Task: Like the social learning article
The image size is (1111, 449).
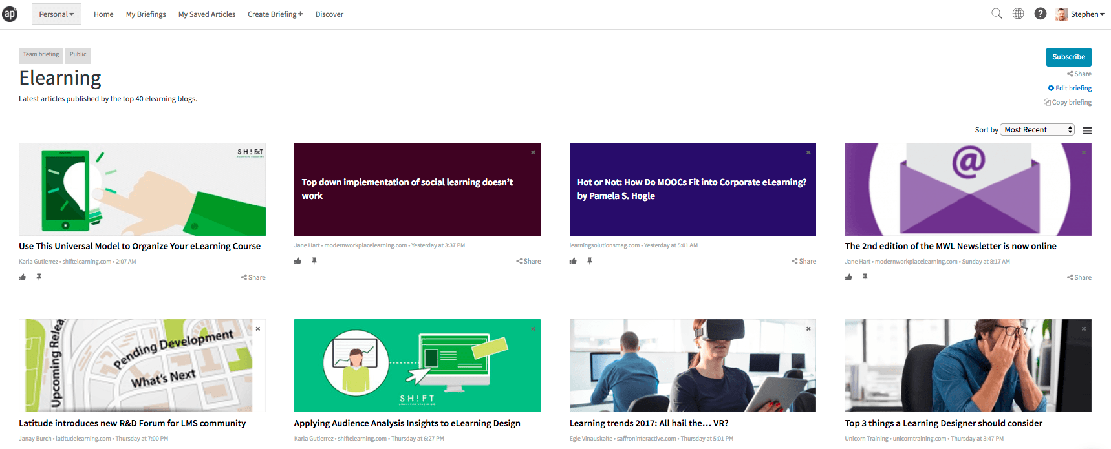Action: click(x=297, y=261)
